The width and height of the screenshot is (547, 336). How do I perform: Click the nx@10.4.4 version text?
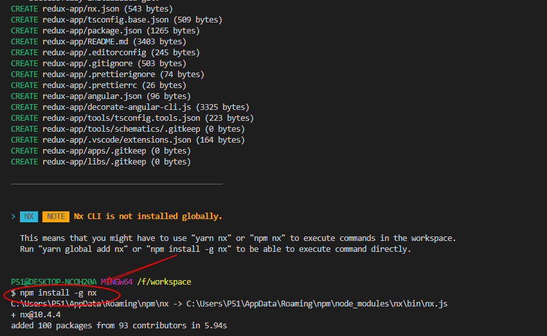point(39,315)
